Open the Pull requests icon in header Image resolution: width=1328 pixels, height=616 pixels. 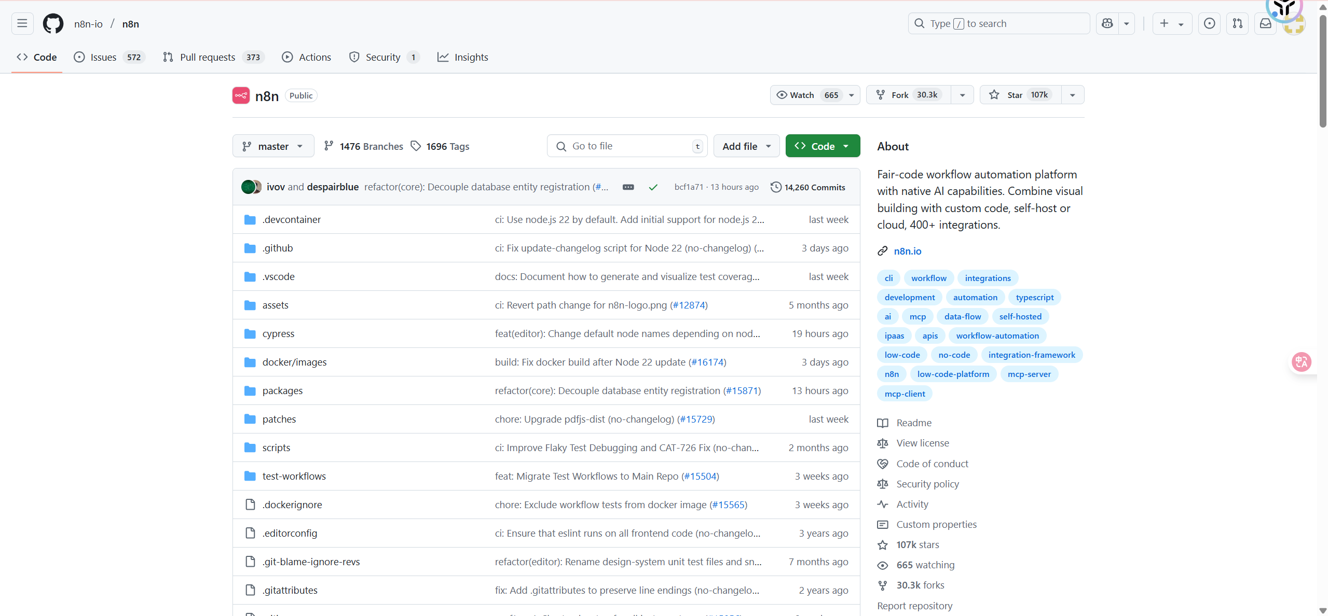click(1237, 23)
